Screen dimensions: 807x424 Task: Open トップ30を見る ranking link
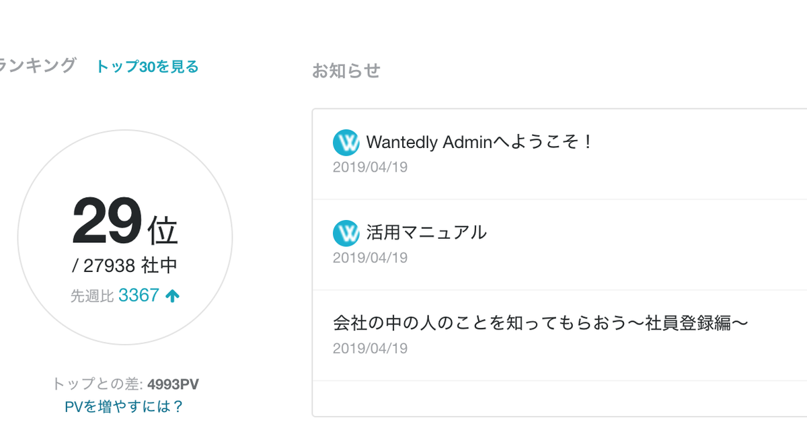coord(147,67)
